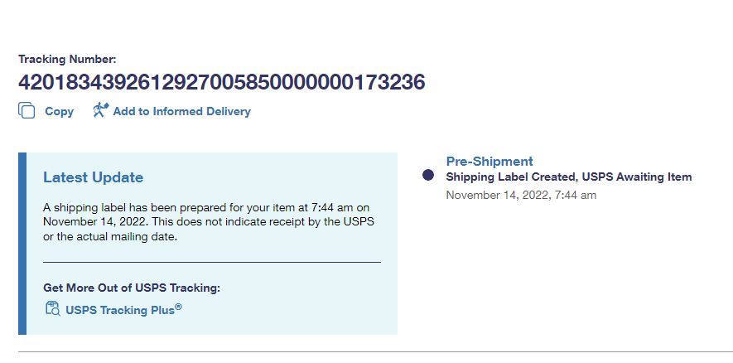Click the registered trademark symbol after Tracking Plus

coord(178,307)
